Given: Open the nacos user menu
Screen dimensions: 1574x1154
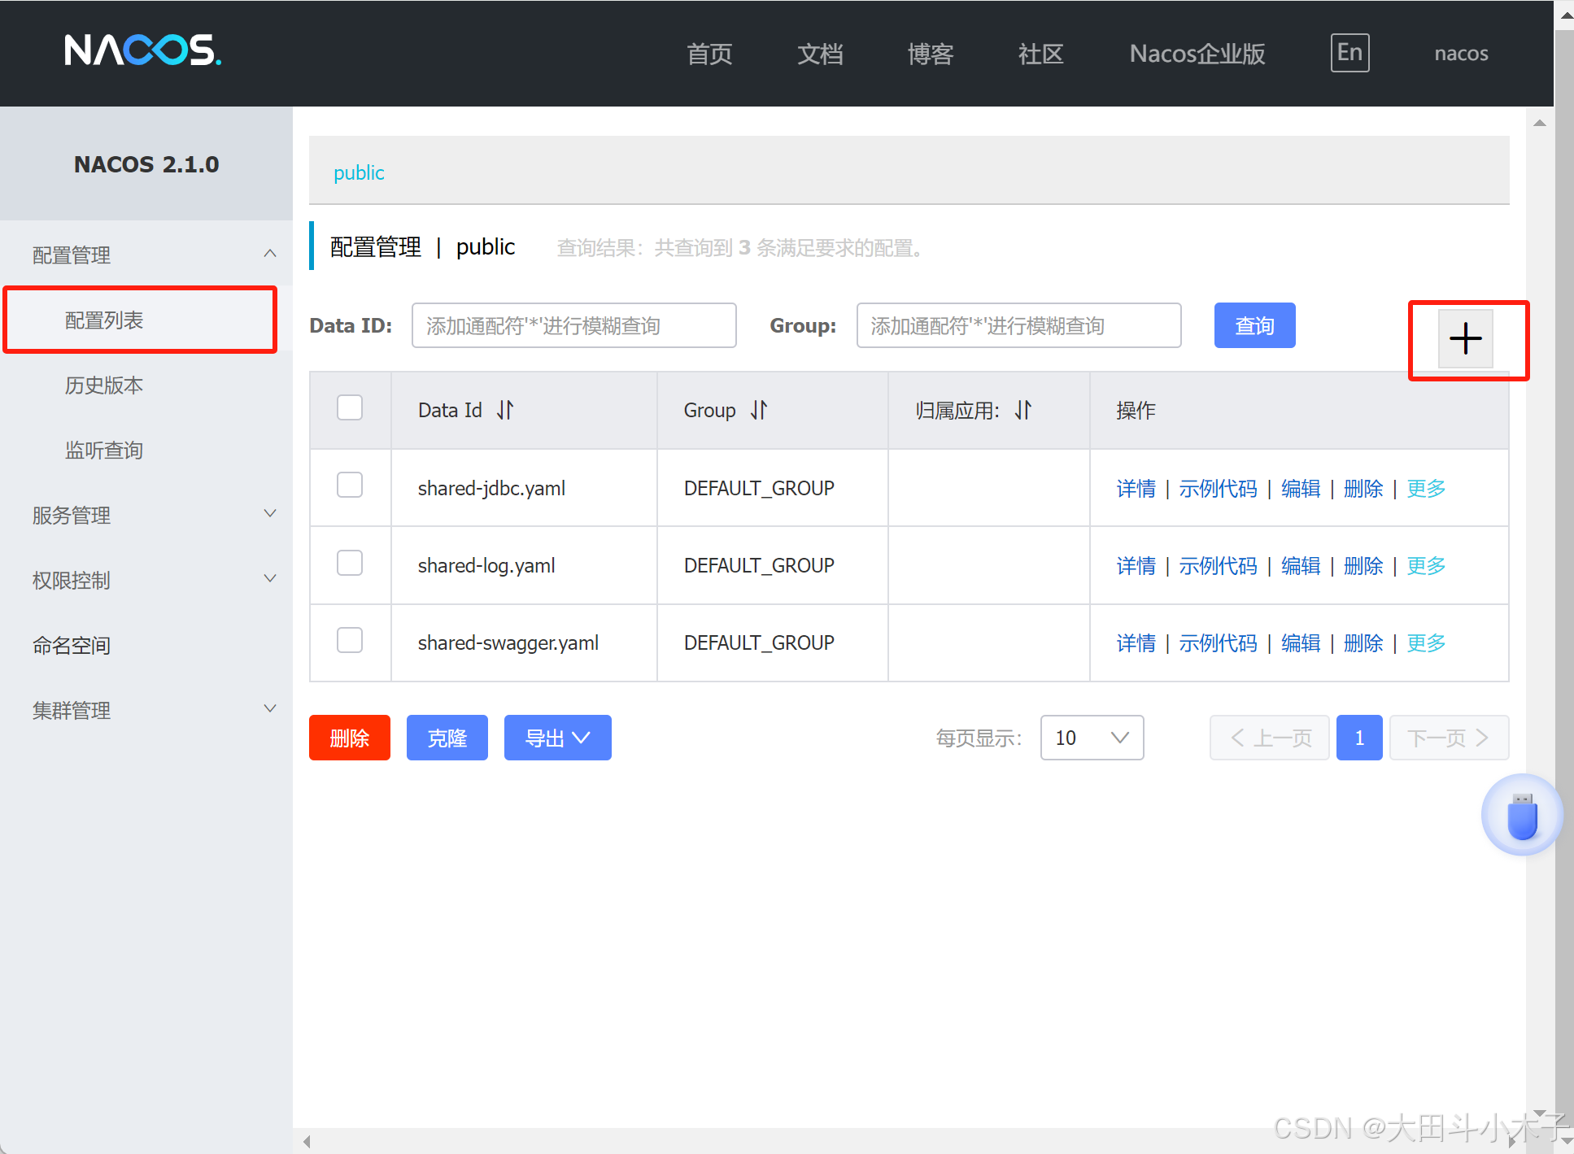Looking at the screenshot, I should pos(1461,54).
